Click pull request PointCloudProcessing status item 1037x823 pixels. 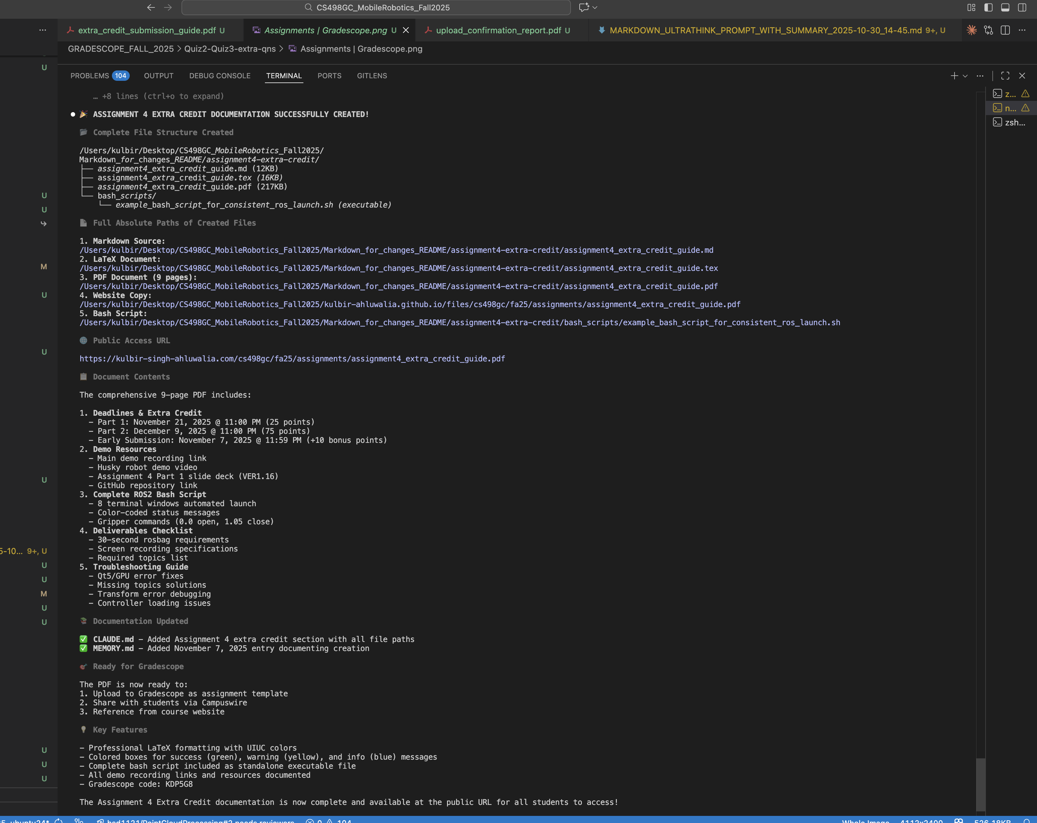coord(195,820)
